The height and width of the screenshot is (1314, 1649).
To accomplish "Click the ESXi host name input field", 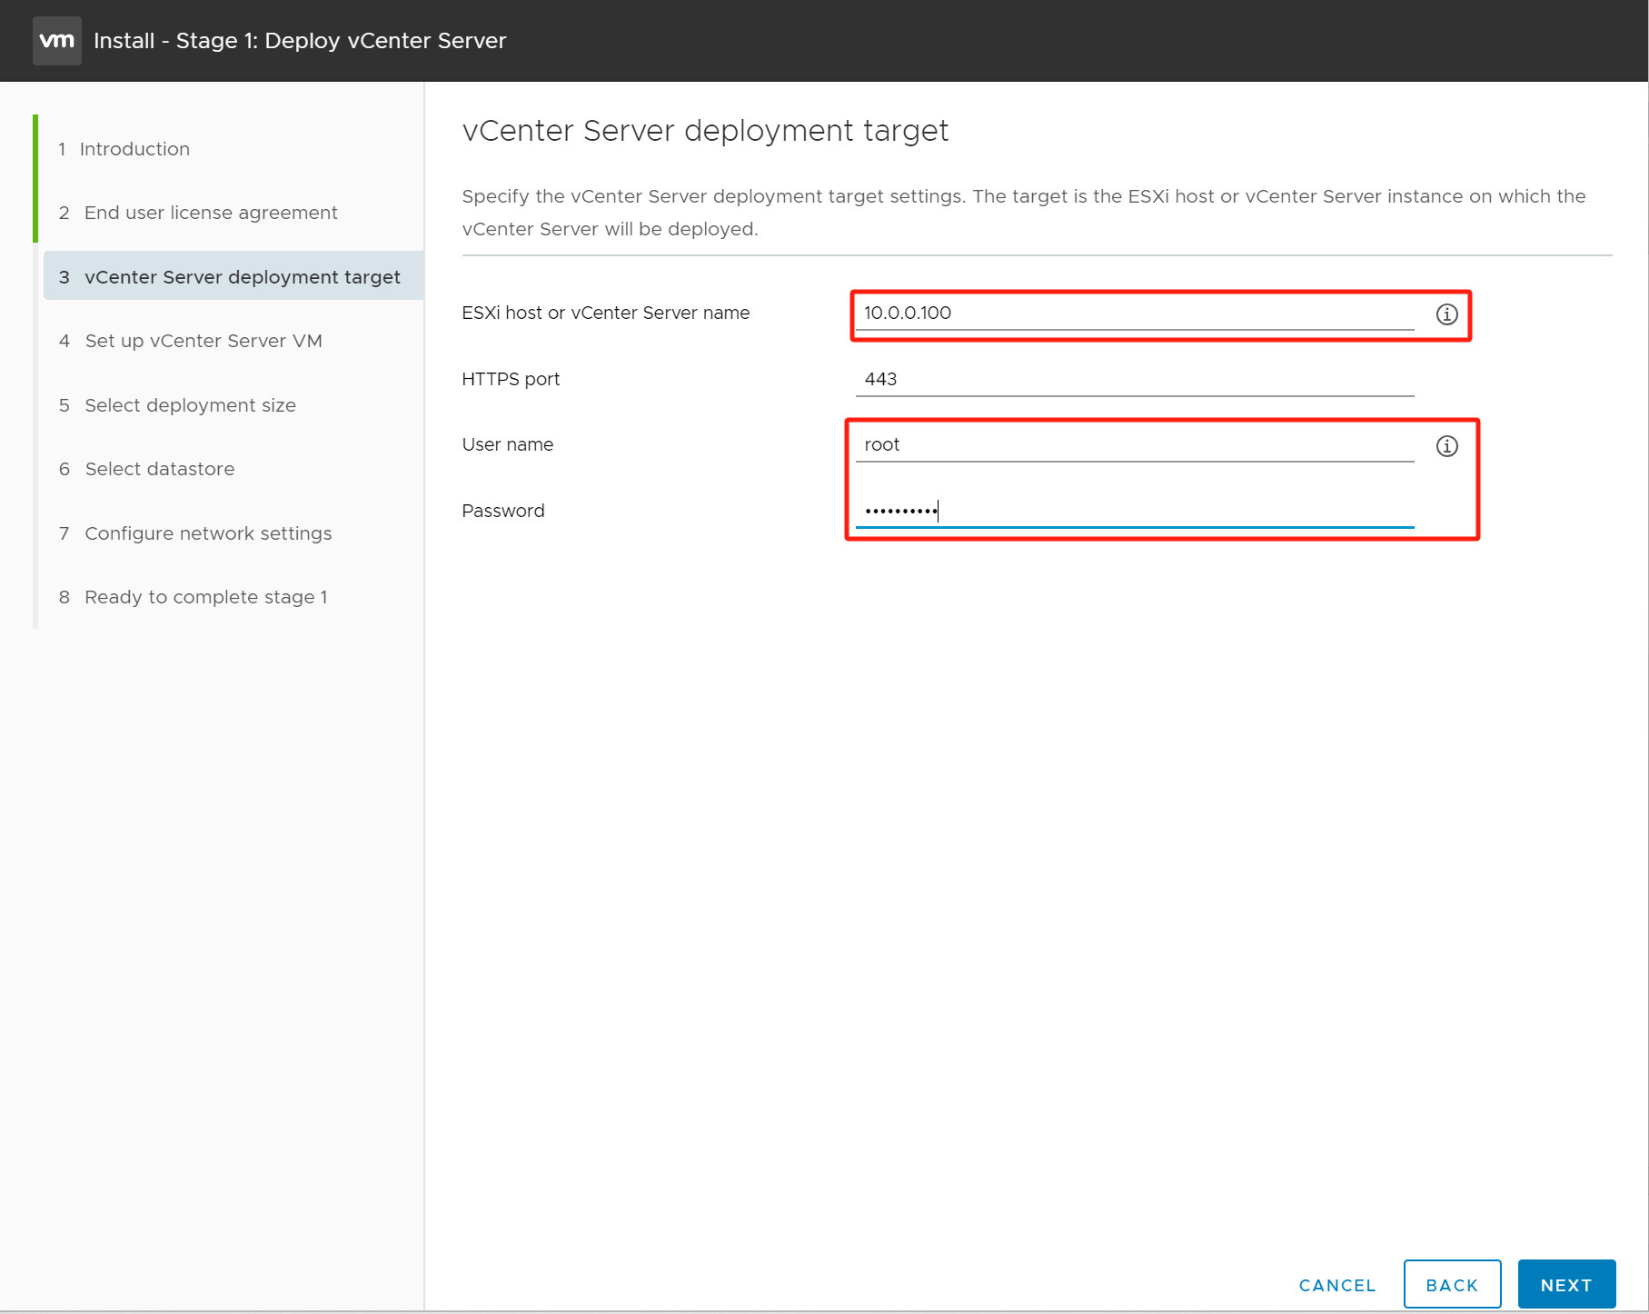I will point(1133,314).
